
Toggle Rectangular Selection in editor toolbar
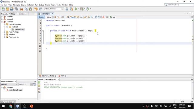pos(81,17)
